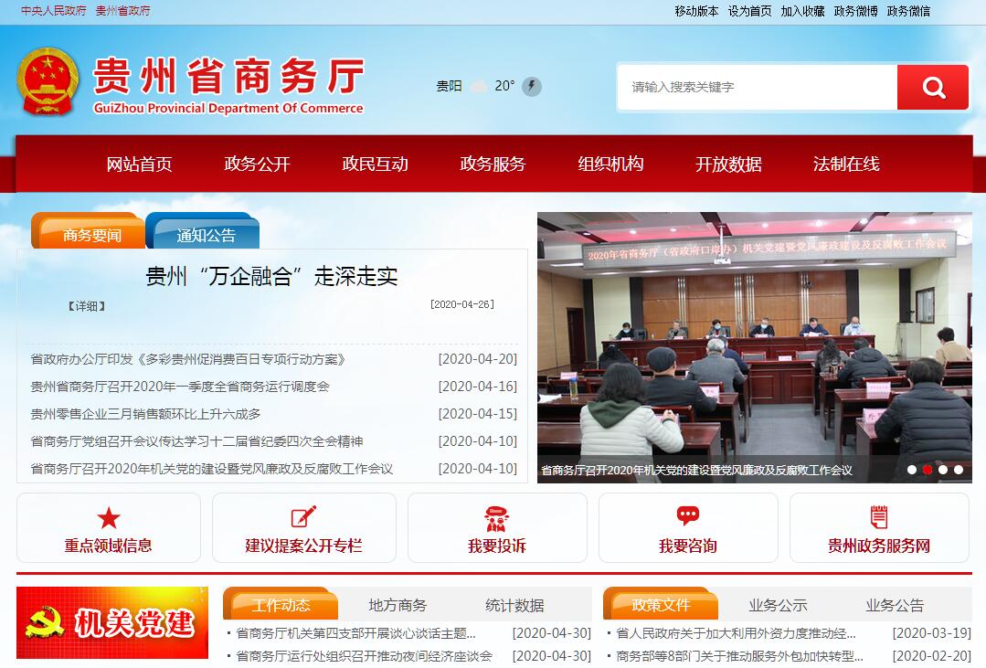This screenshot has height=668, width=986.
Task: Open the 统计数据 tab
Action: 514,605
